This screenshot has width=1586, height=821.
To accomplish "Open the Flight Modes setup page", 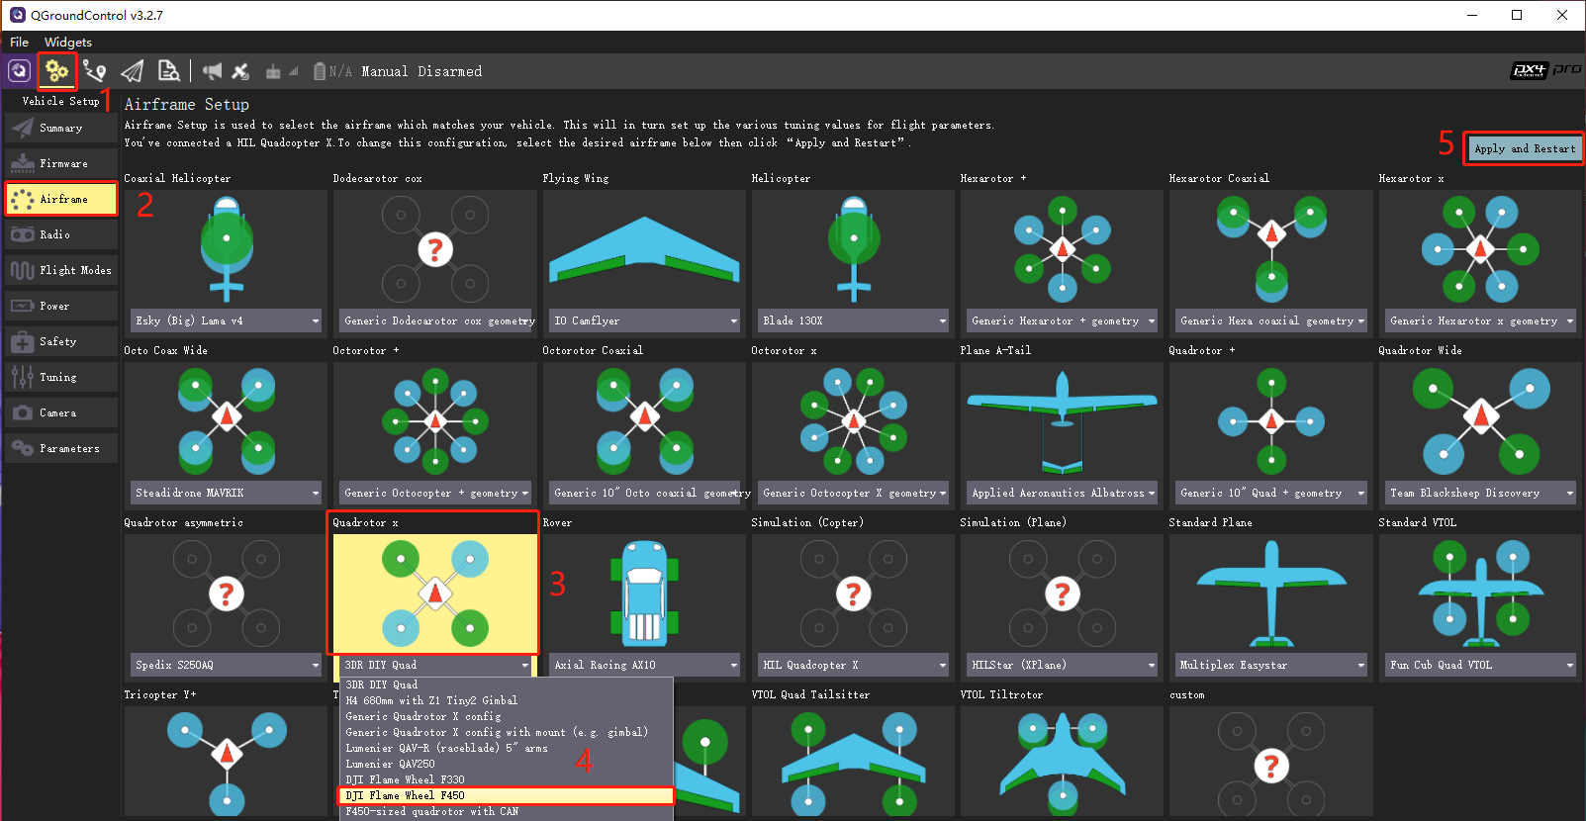I will [x=61, y=270].
